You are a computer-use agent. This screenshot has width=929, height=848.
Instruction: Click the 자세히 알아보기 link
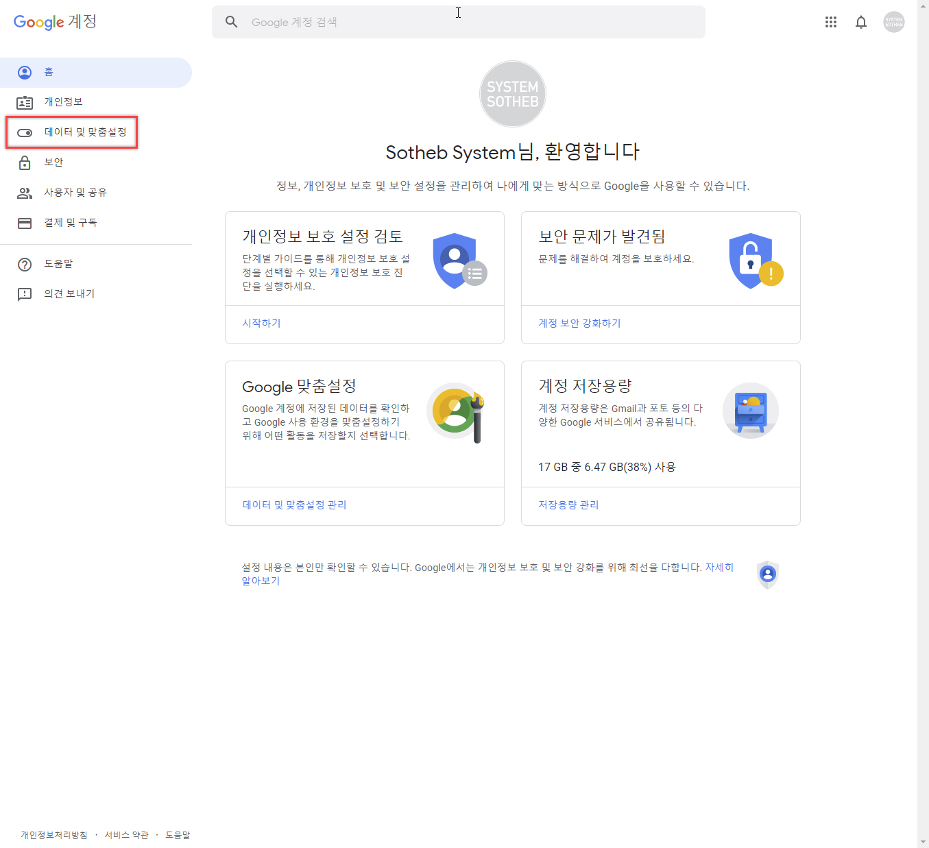(719, 567)
